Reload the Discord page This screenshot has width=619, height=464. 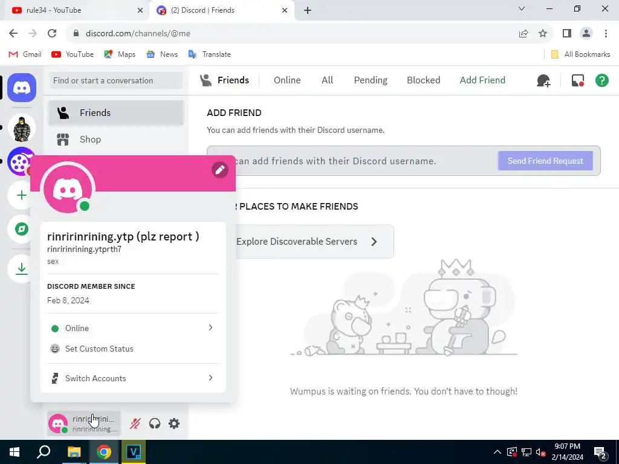coord(52,34)
